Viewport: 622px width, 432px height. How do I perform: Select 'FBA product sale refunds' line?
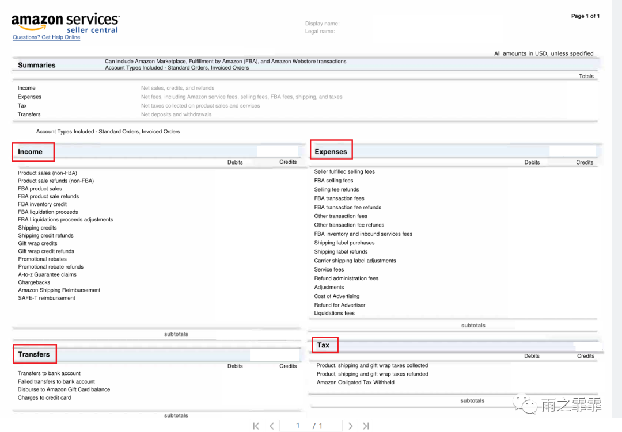click(48, 196)
